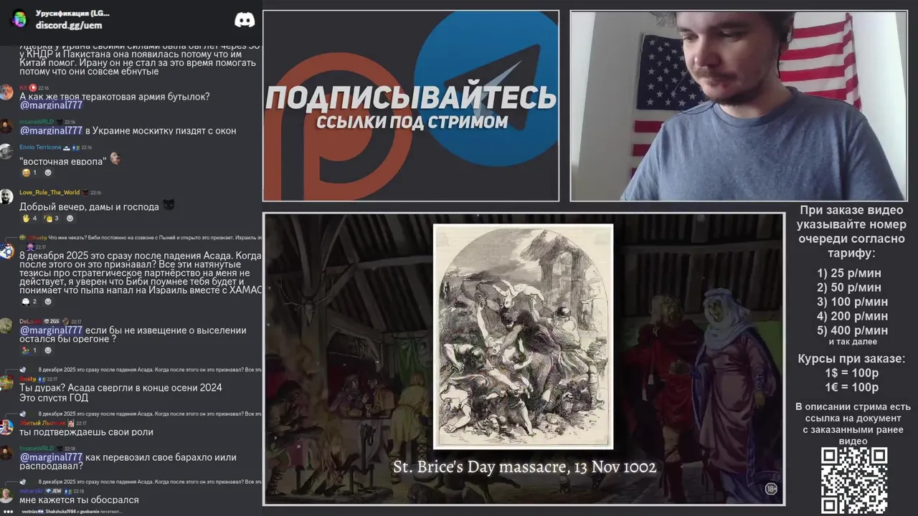The width and height of the screenshot is (918, 516).
Task: Click the Kit username
Action: pos(23,87)
